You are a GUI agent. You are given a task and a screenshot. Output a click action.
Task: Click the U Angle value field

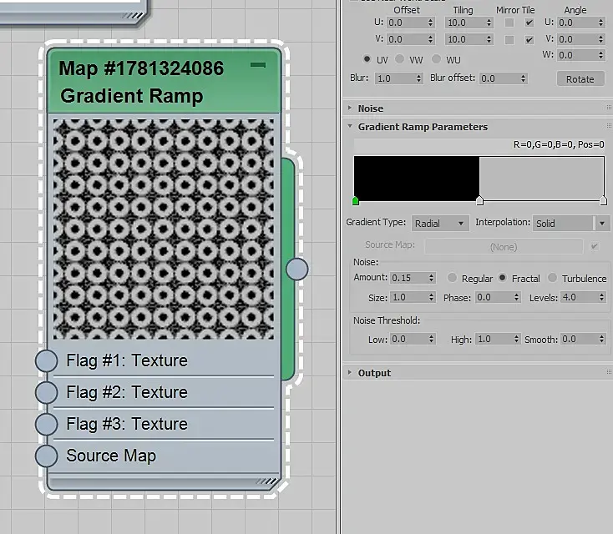pos(577,23)
